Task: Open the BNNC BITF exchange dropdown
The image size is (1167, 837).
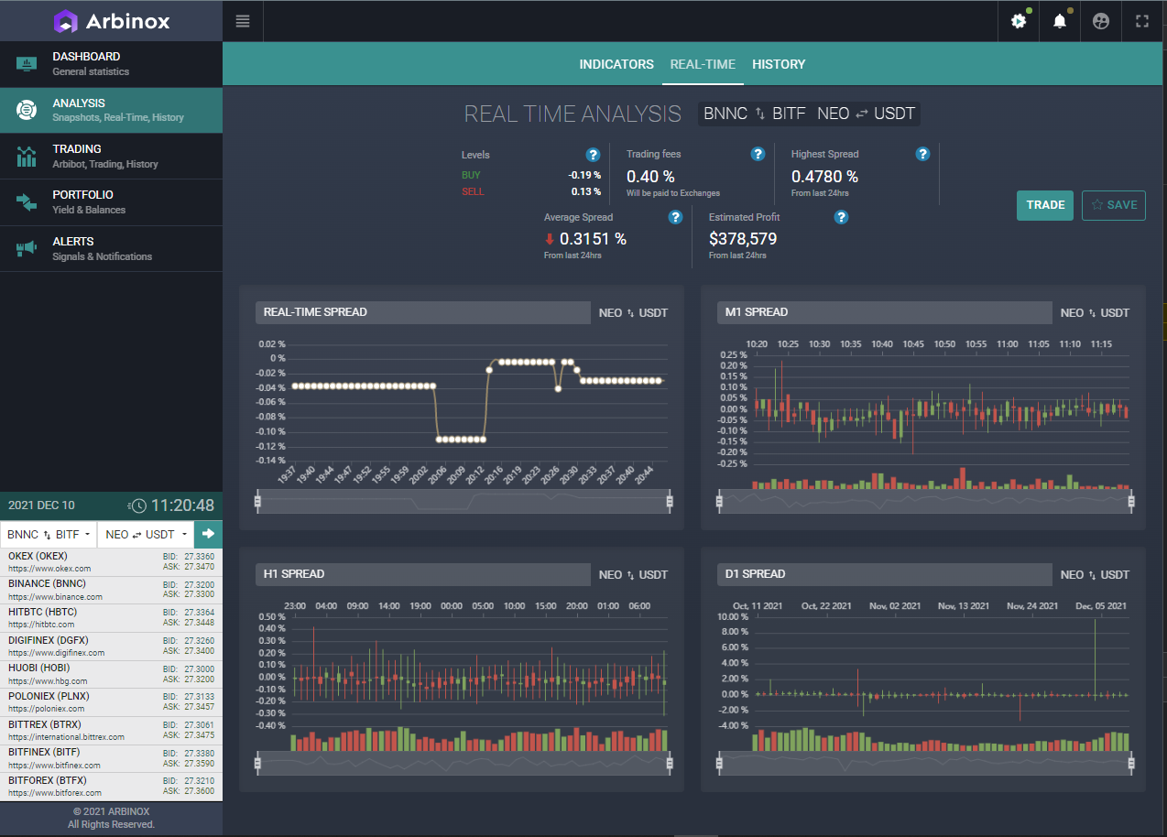Action: [49, 534]
